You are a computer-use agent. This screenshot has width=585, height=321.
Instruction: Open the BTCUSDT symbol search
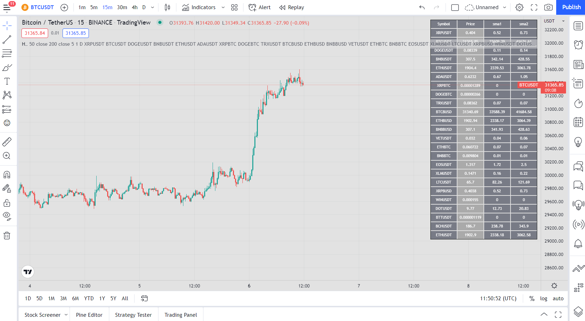(38, 7)
